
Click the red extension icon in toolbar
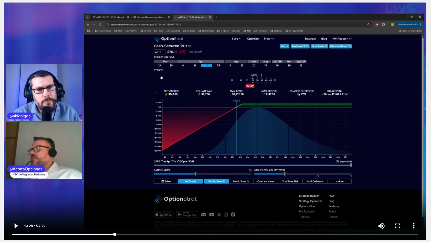tap(377, 24)
